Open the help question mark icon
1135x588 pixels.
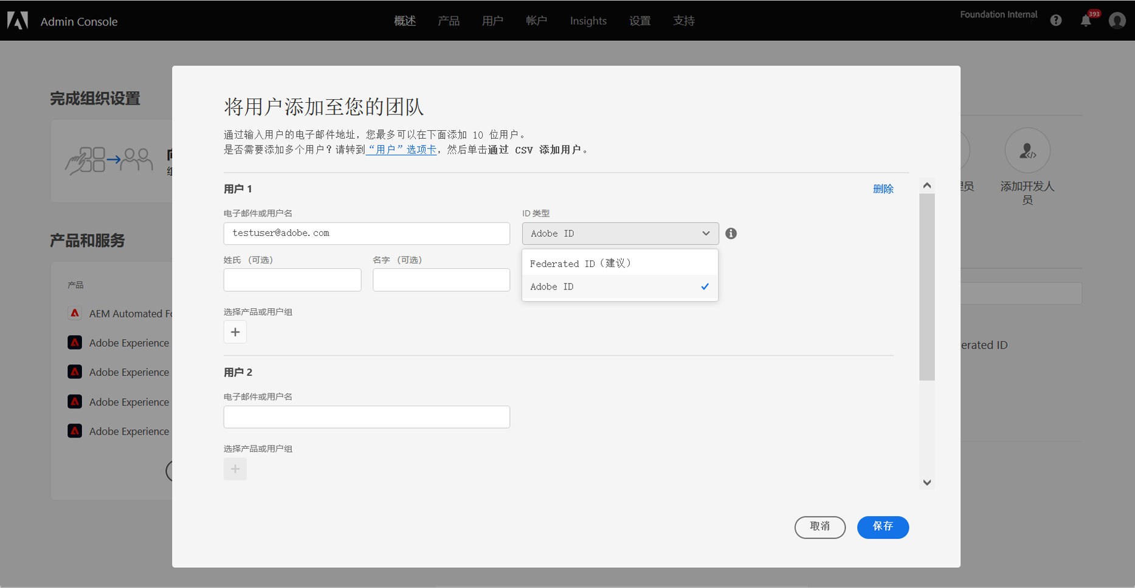[x=1056, y=21]
